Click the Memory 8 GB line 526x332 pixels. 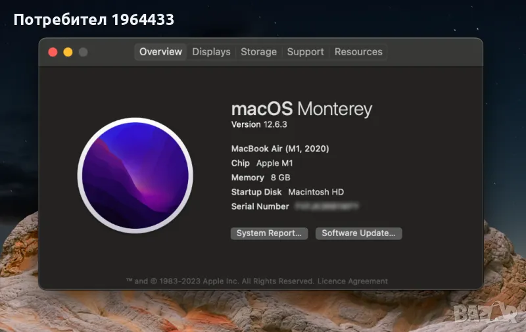pyautogui.click(x=260, y=178)
